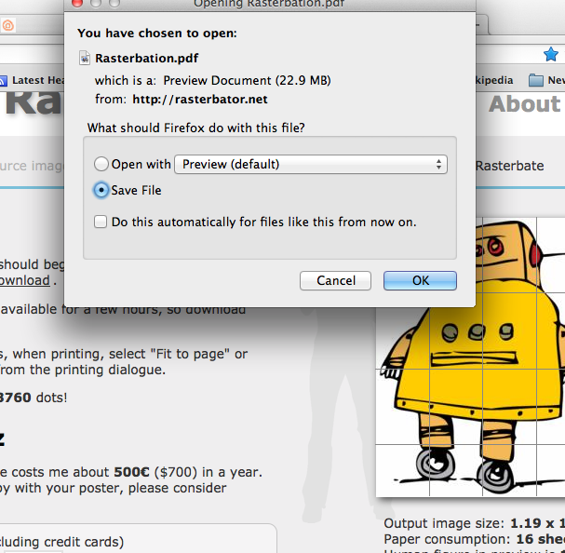Click the orange home icon in browser
This screenshot has height=553, width=565.
(8, 25)
